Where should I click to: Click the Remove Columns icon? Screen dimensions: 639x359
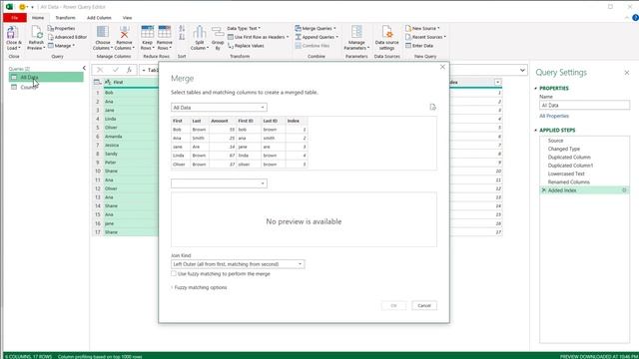[x=124, y=32]
